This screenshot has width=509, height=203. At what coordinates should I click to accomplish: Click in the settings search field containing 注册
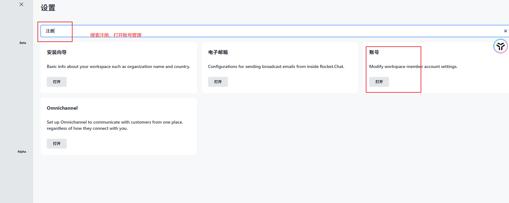pyautogui.click(x=248, y=31)
